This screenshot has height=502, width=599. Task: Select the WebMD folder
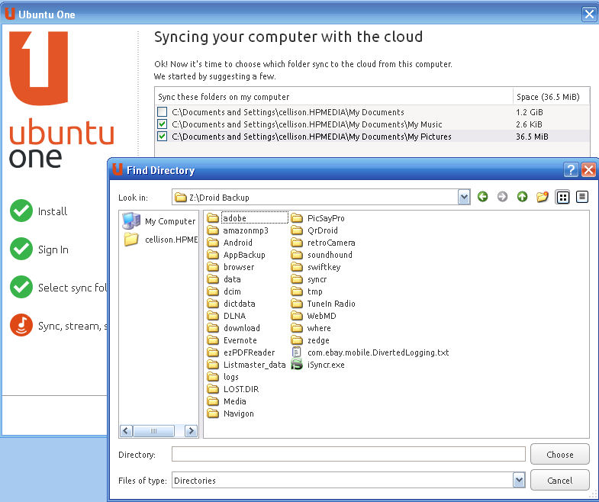click(314, 316)
